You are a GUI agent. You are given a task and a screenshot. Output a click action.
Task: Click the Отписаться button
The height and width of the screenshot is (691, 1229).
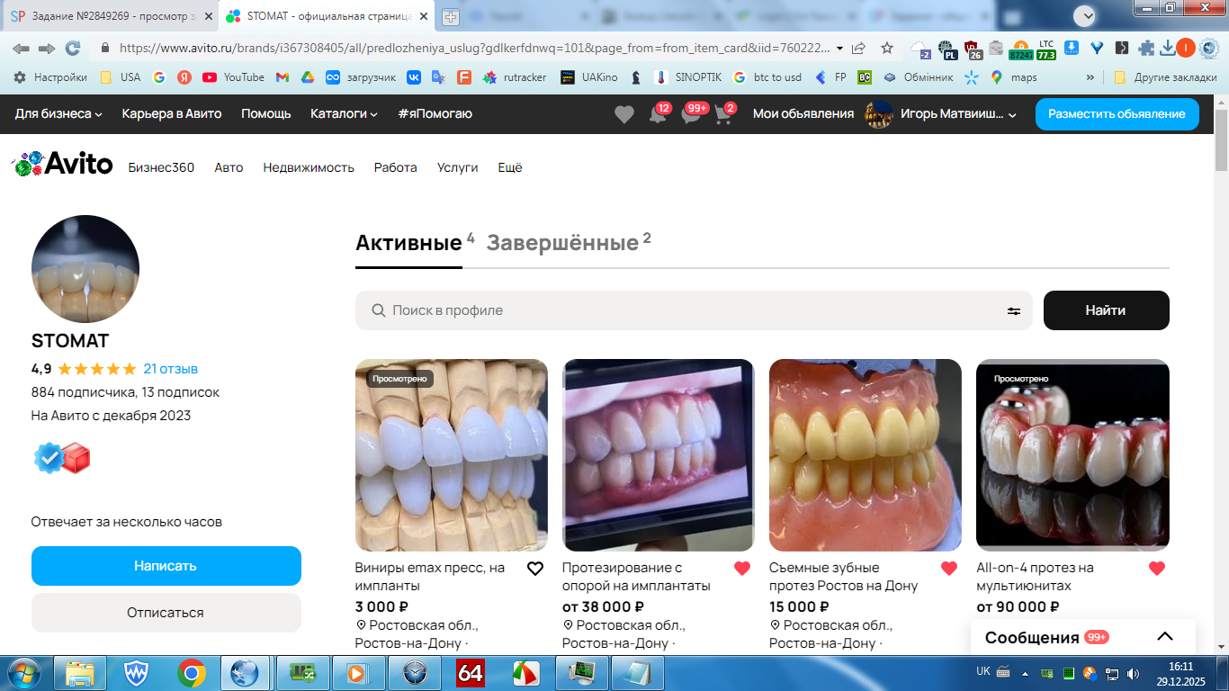click(x=166, y=613)
